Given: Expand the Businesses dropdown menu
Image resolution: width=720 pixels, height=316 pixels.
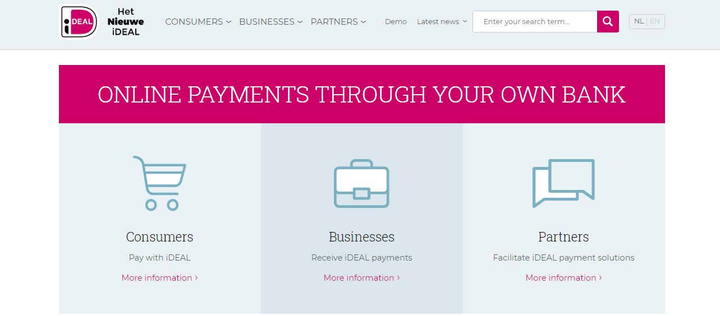Looking at the screenshot, I should (x=271, y=22).
